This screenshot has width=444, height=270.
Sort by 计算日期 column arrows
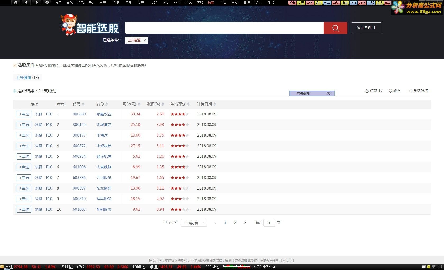point(215,104)
